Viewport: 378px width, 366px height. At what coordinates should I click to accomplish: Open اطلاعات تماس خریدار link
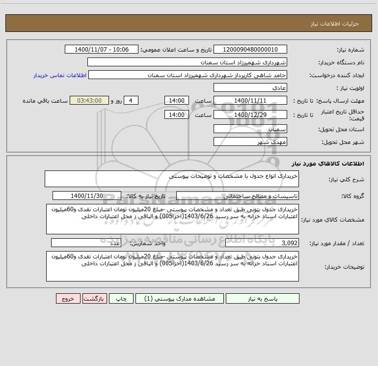point(60,75)
